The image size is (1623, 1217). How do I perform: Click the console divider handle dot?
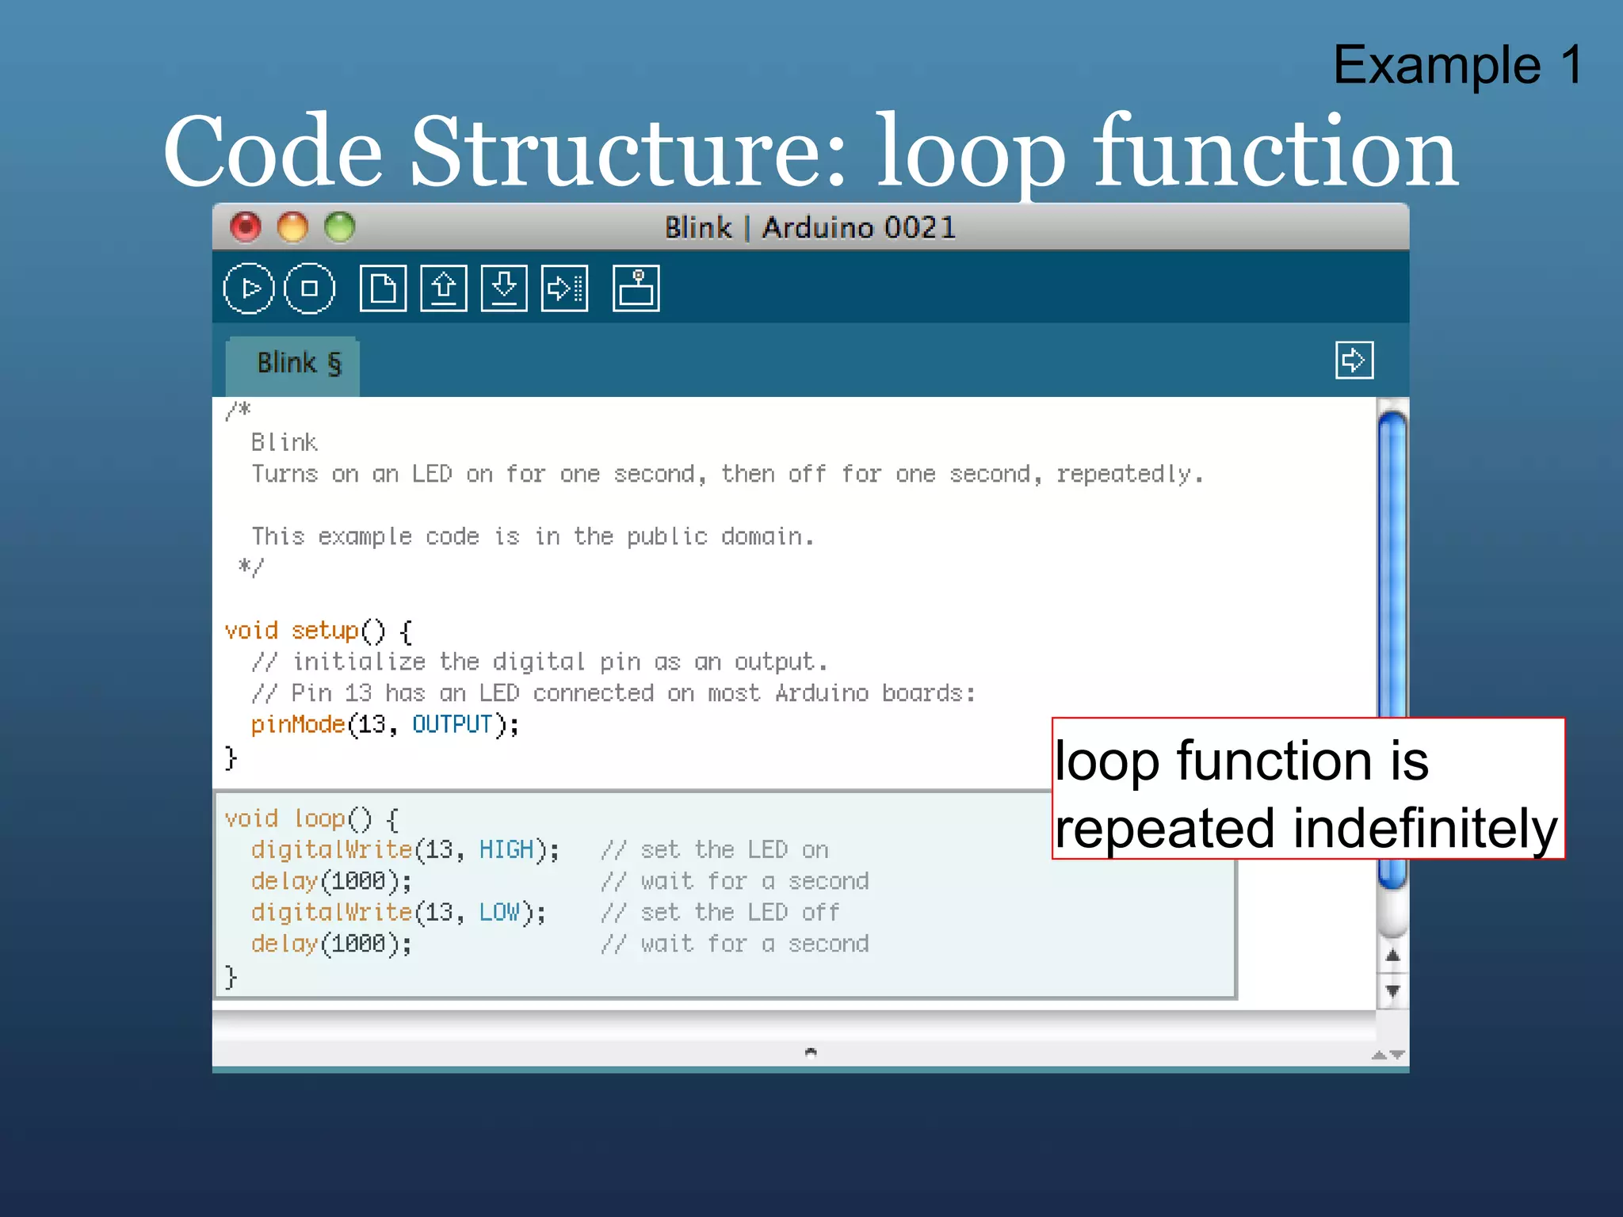coord(811,1052)
